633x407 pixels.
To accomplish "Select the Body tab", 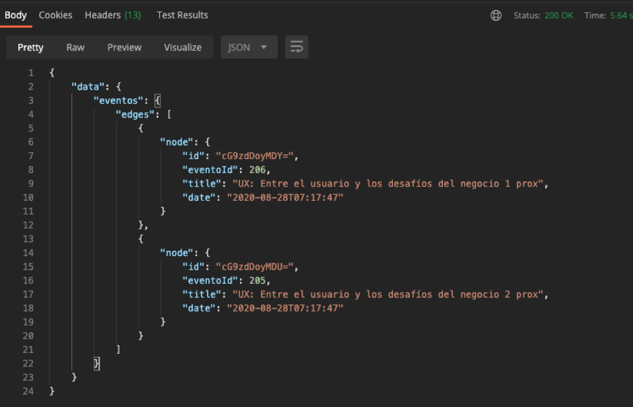I will pyautogui.click(x=15, y=15).
